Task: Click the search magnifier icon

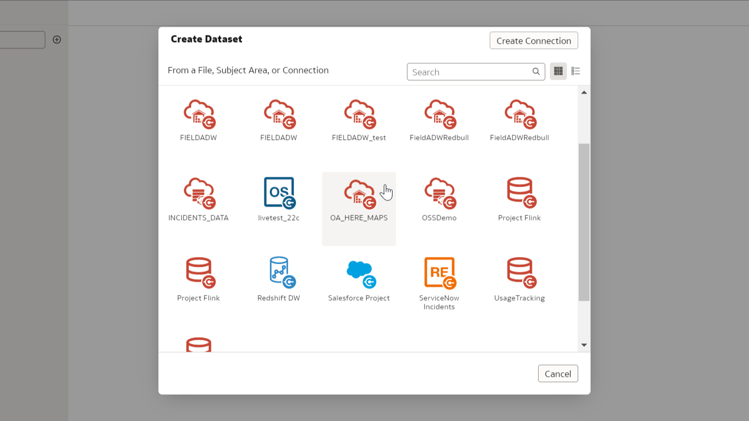Action: click(x=536, y=71)
